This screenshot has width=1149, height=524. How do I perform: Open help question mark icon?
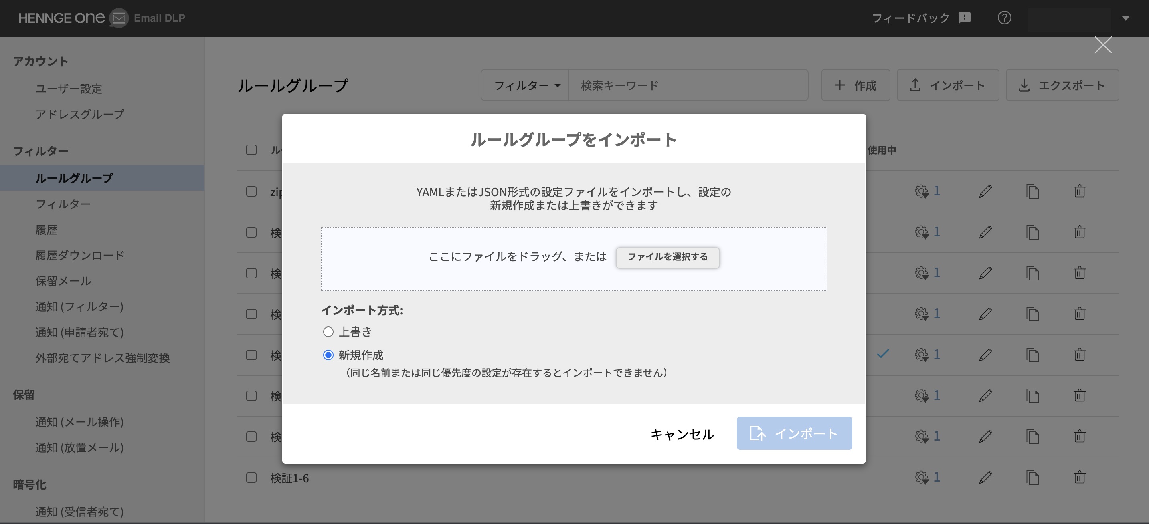pos(1004,18)
